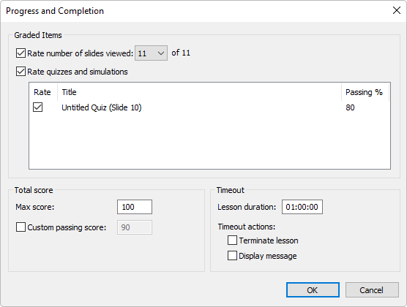Select the Untitled Quiz (Slide 10) row
The height and width of the screenshot is (307, 407).
point(209,107)
